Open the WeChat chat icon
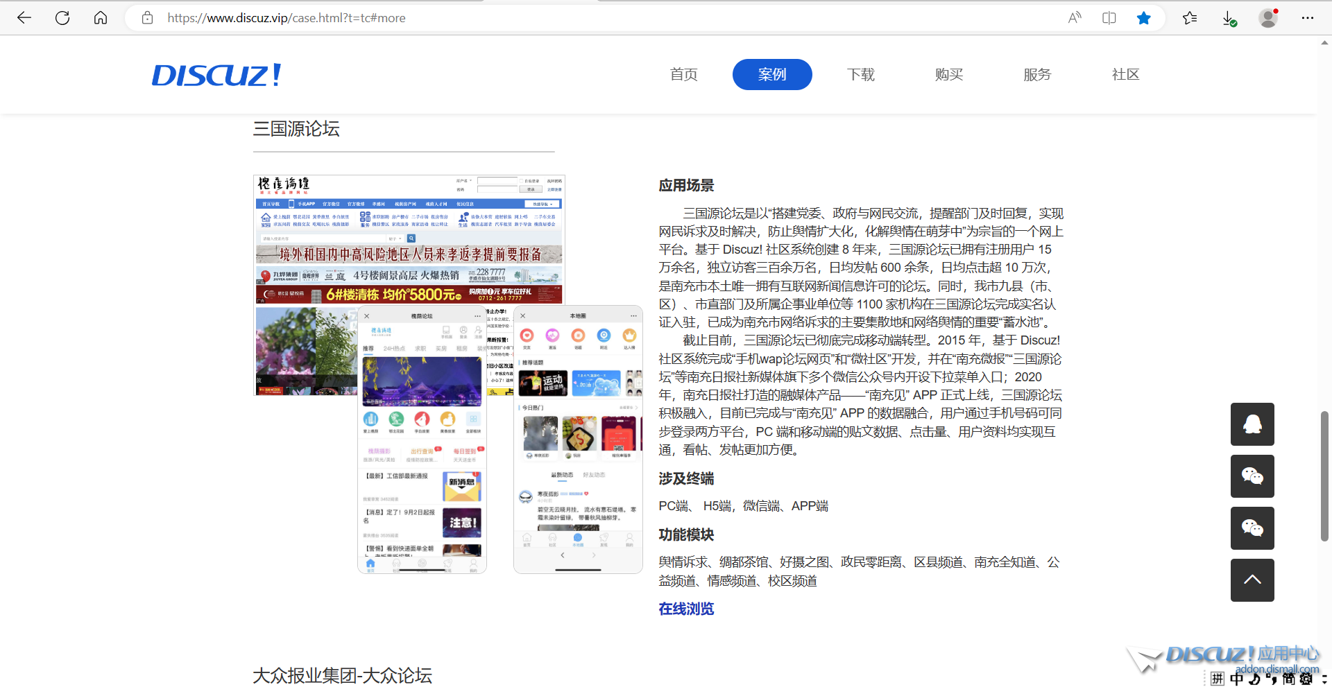The width and height of the screenshot is (1332, 687). click(x=1252, y=476)
